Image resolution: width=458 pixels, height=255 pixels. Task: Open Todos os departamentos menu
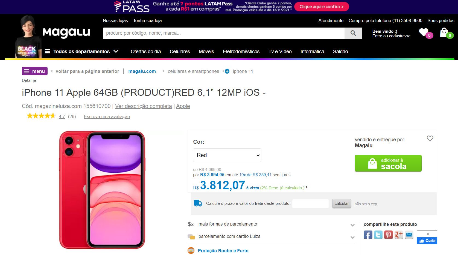pos(81,52)
